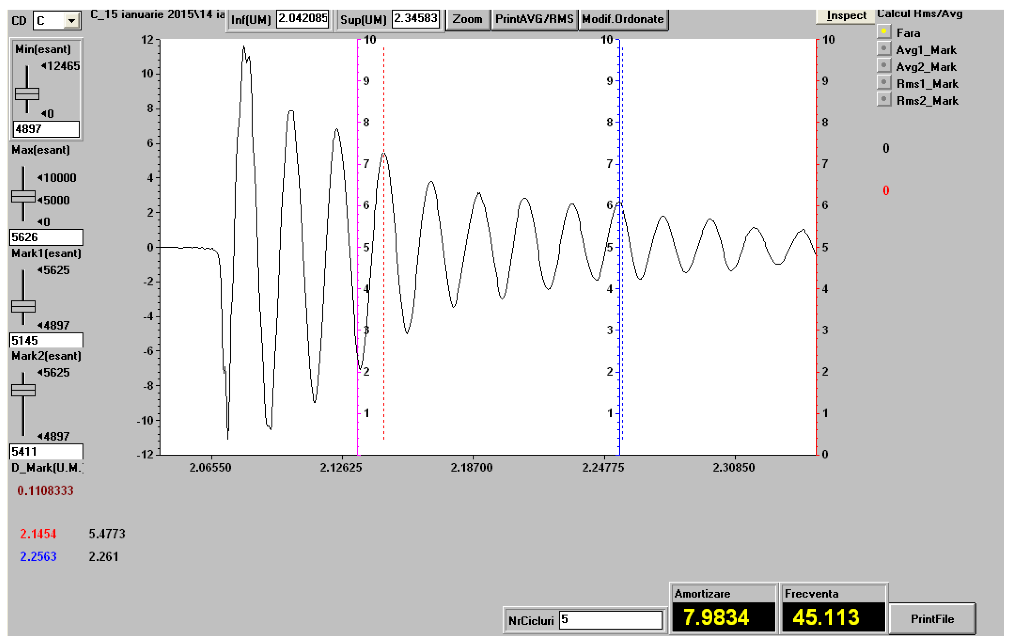Click the Zoom button
This screenshot has height=644, width=1013.
[x=468, y=19]
